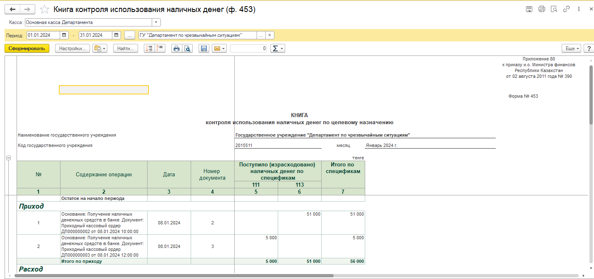Click the back navigation arrow
Image resolution: width=594 pixels, height=279 pixels.
click(x=12, y=10)
